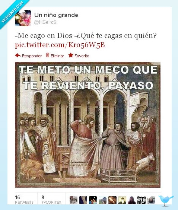Viewport: 178px width, 210px height.
Task: Click the Un niño grande display name
Action: (56, 15)
